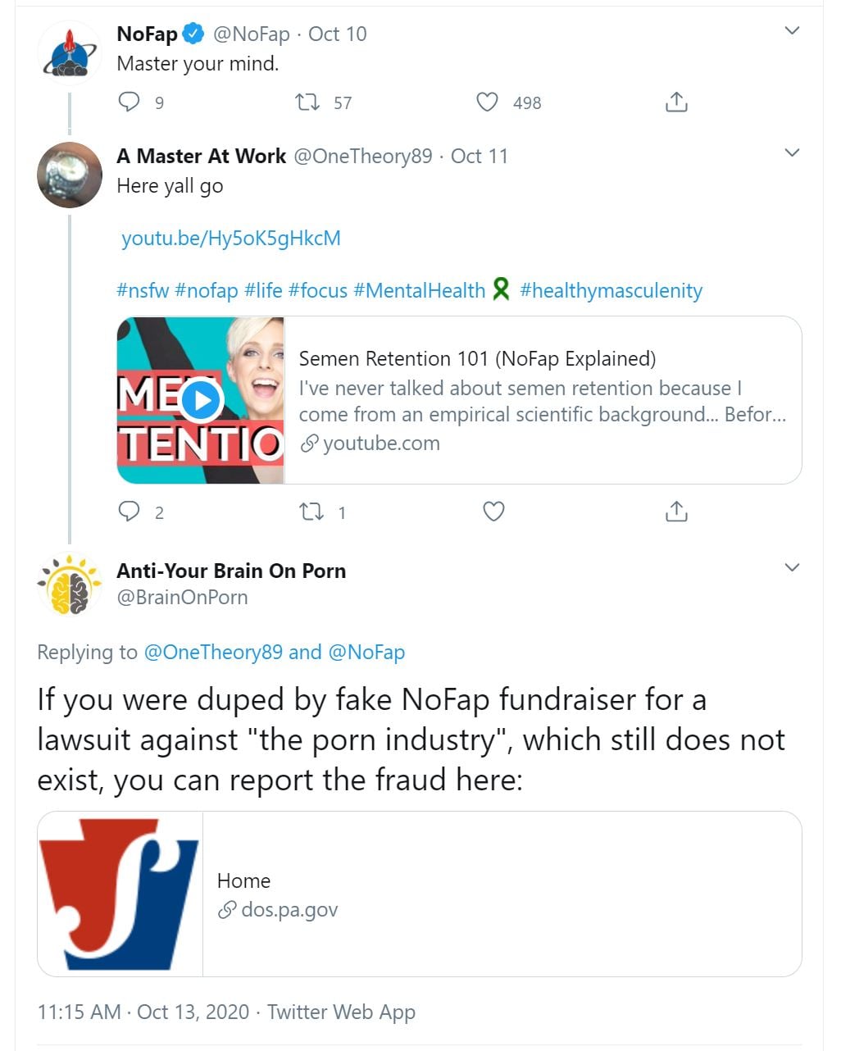Open the youtu.be/Hy5oK5gHkcM link
The height and width of the screenshot is (1051, 841).
(x=231, y=239)
